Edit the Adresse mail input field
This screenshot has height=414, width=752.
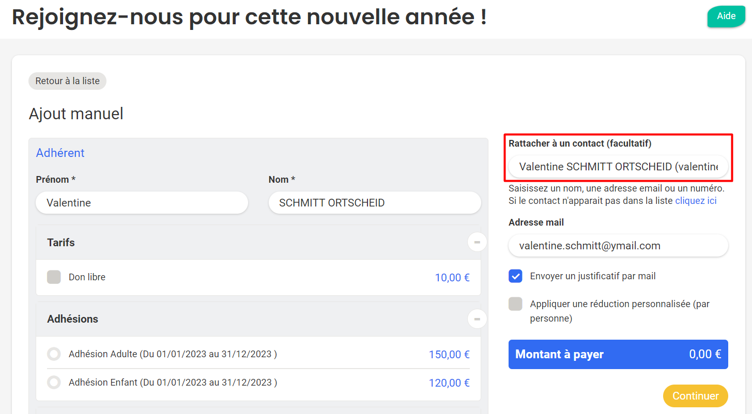point(618,246)
